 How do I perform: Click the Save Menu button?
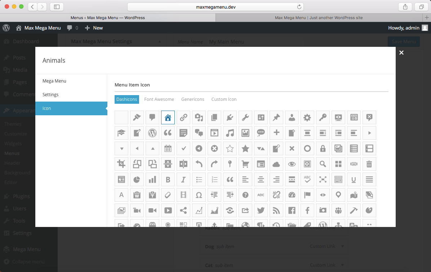404,41
